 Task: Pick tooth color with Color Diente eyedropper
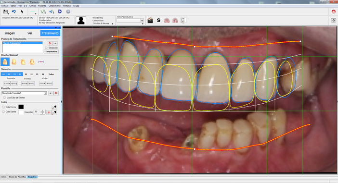54,112
